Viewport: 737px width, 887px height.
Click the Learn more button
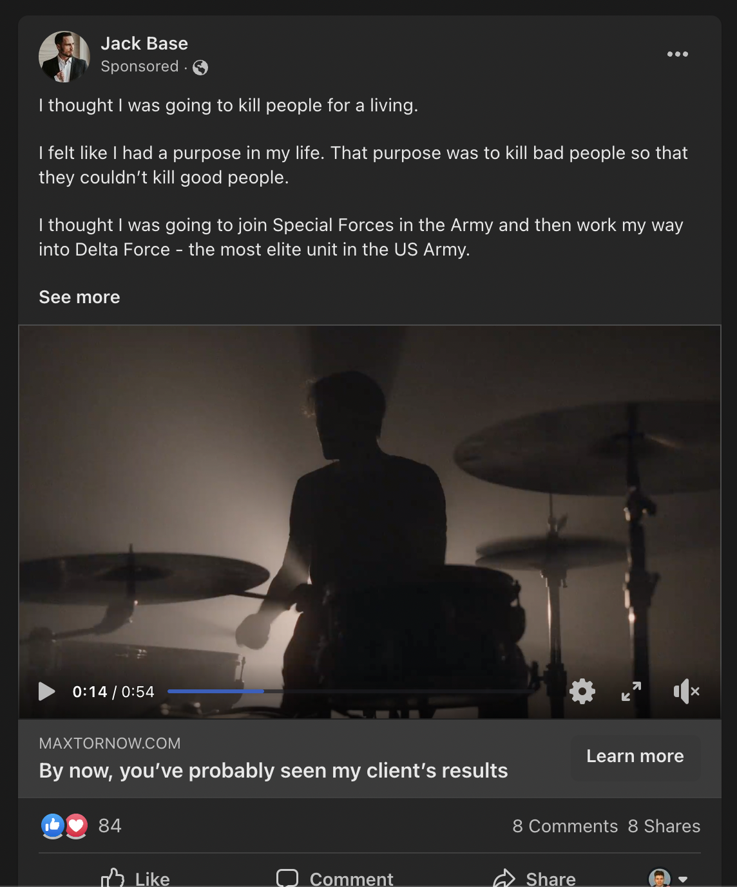click(x=635, y=756)
